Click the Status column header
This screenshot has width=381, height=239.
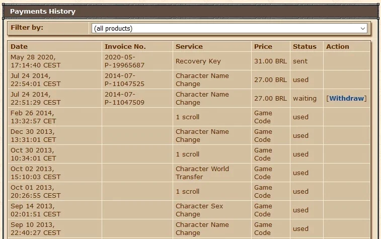(304, 47)
